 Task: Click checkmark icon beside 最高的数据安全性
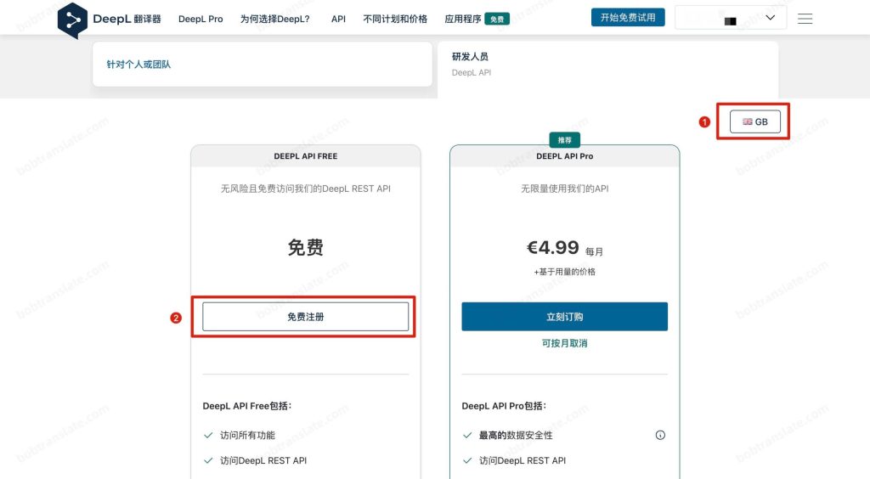tap(467, 435)
